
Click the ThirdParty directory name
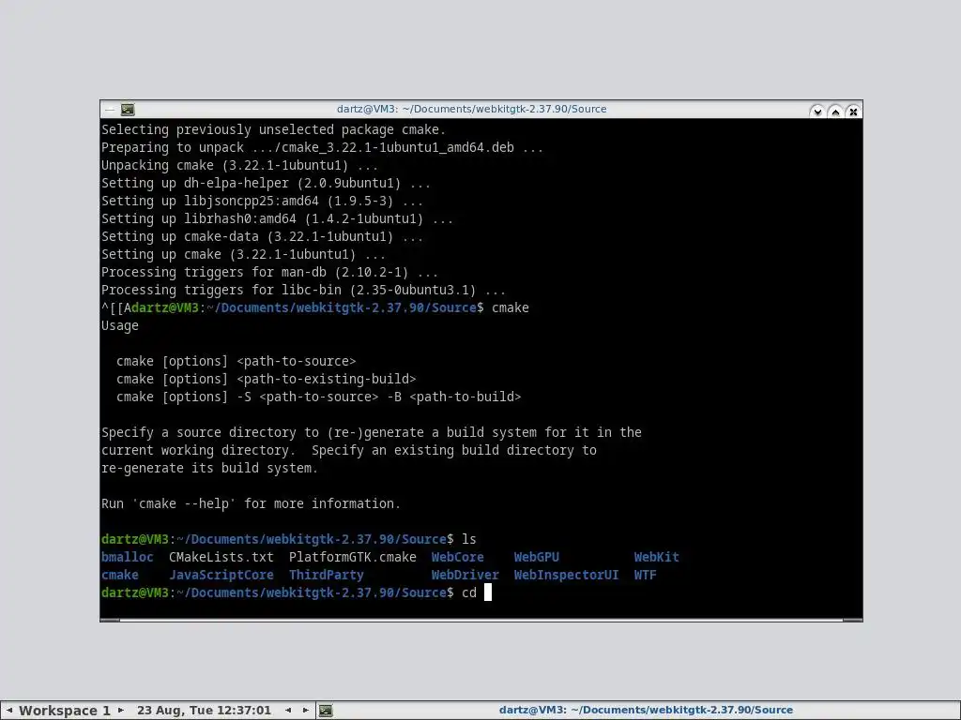pyautogui.click(x=326, y=575)
